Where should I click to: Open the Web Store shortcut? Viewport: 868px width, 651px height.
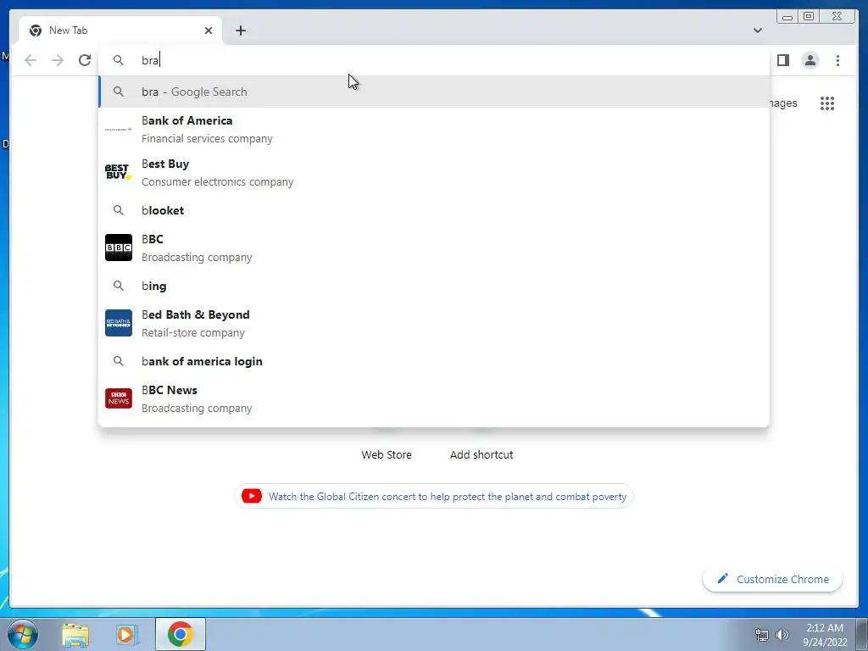[x=387, y=454]
